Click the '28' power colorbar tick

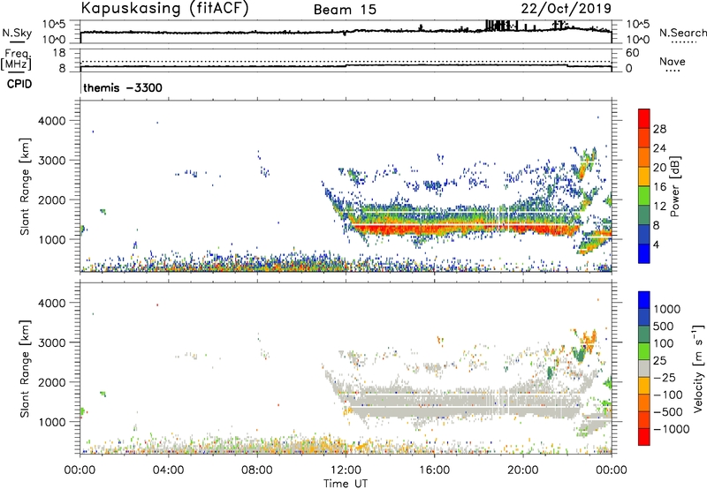point(659,129)
